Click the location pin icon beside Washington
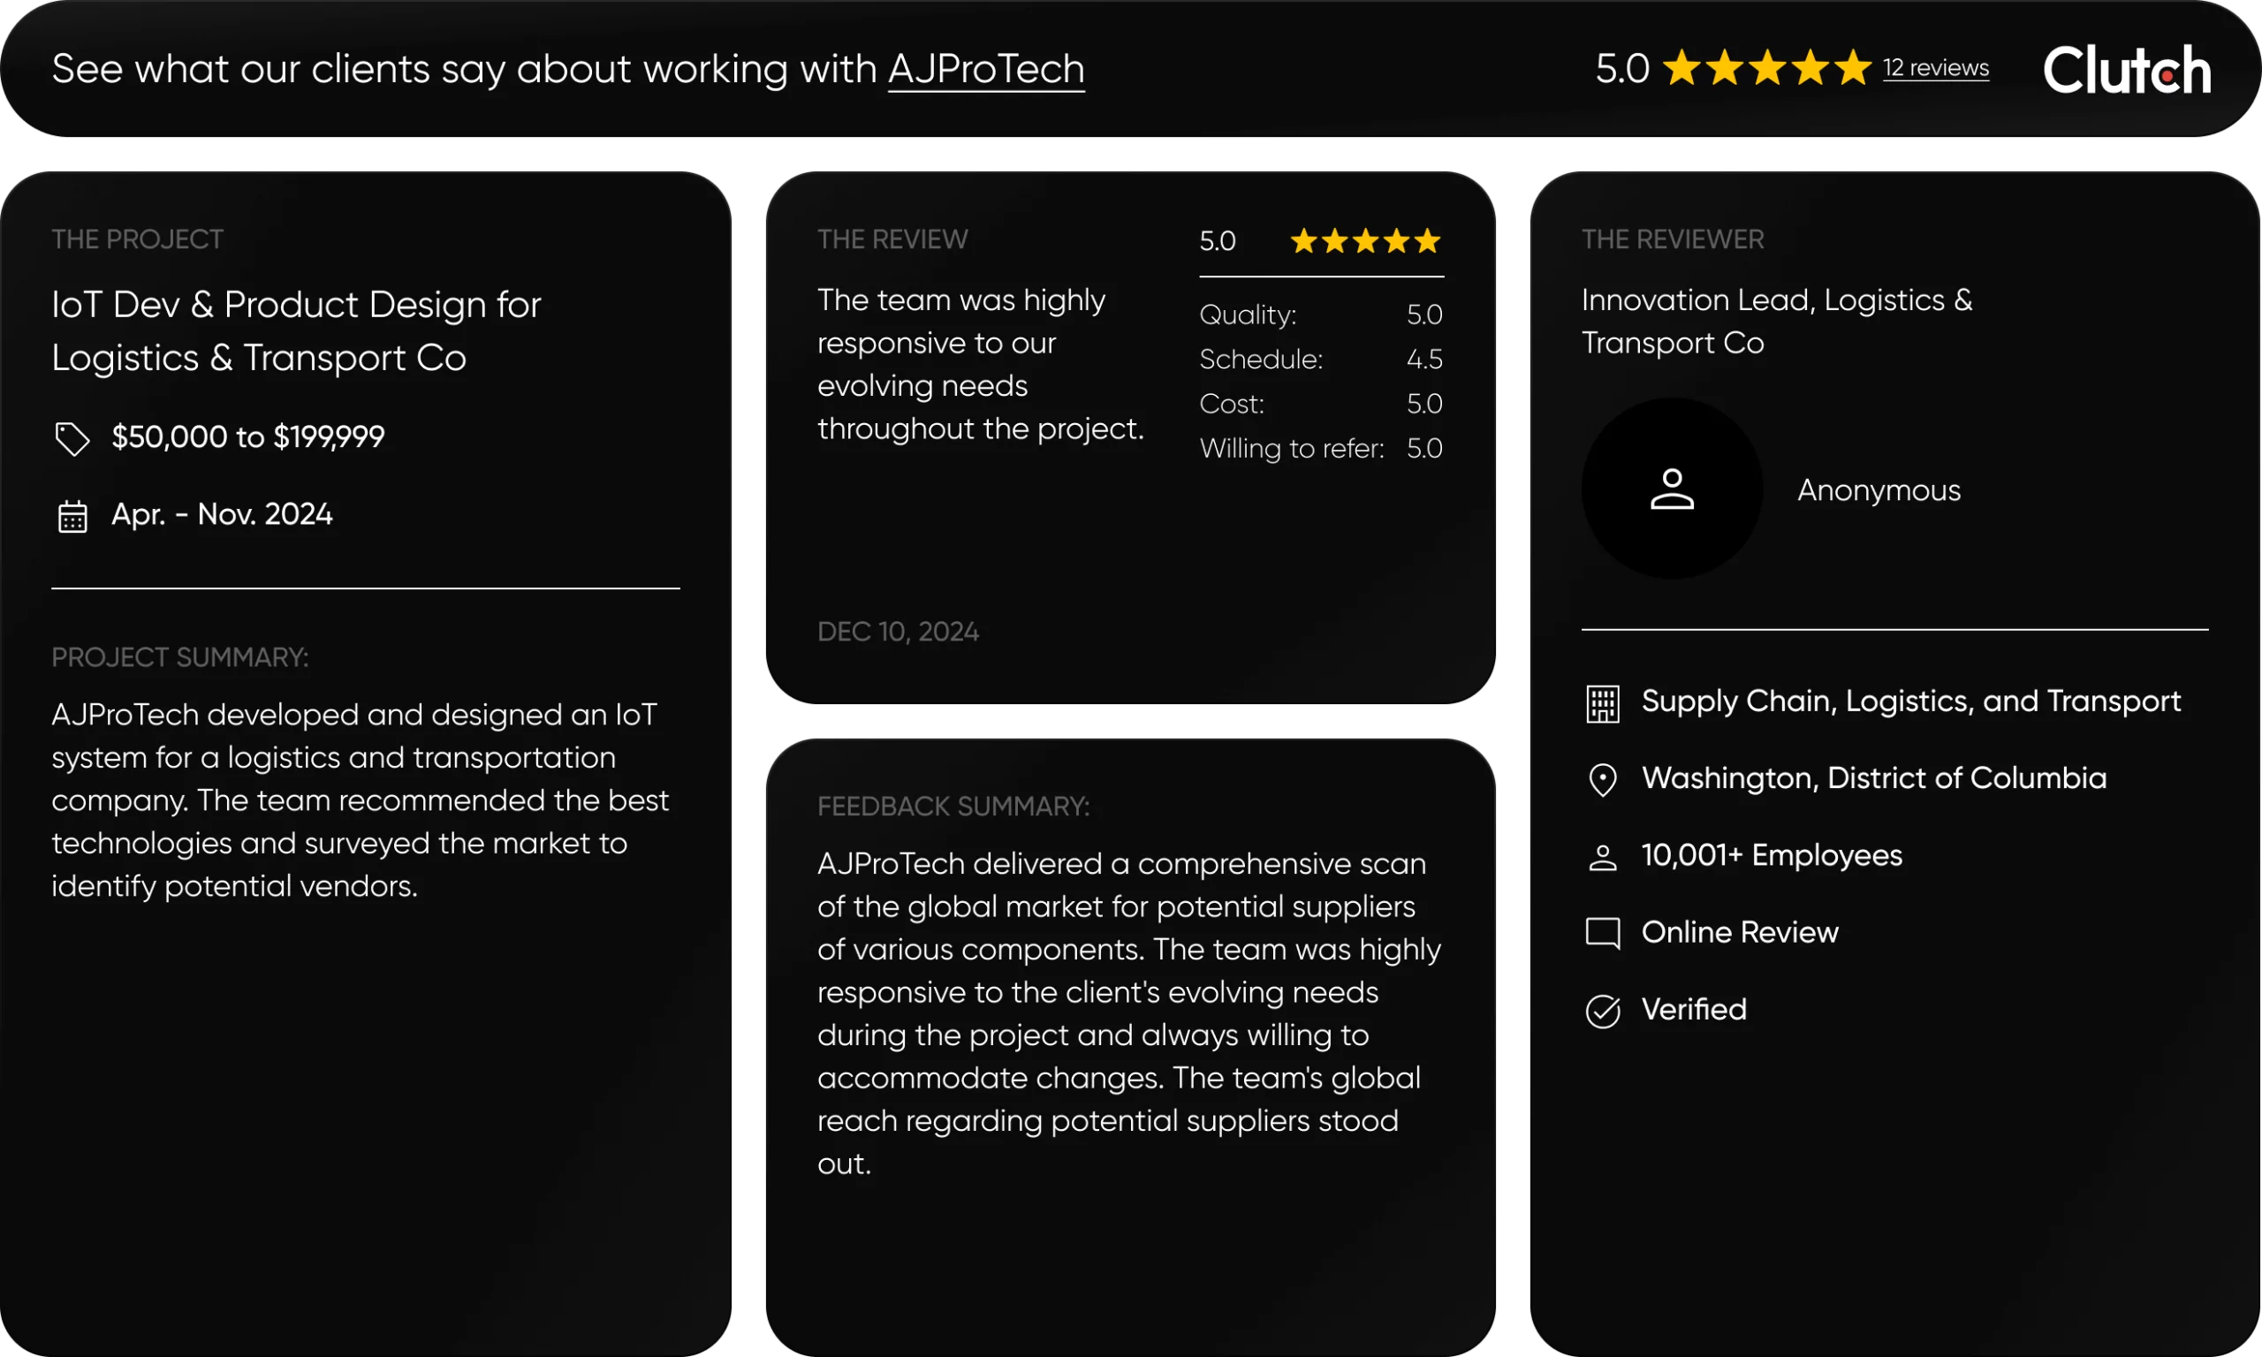Screen dimensions: 2262x1357 point(1602,780)
